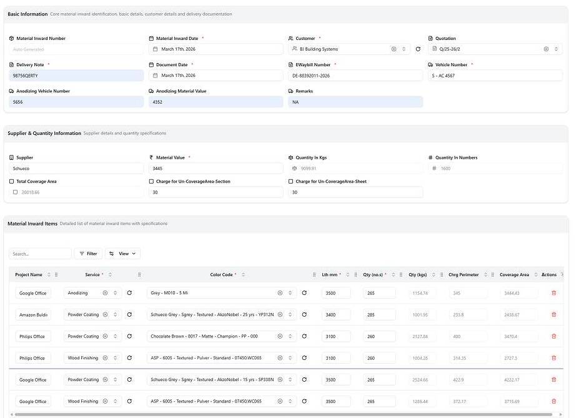The height and width of the screenshot is (418, 579).
Task: Clear the Grey - M010 color code
Action: coord(280,293)
